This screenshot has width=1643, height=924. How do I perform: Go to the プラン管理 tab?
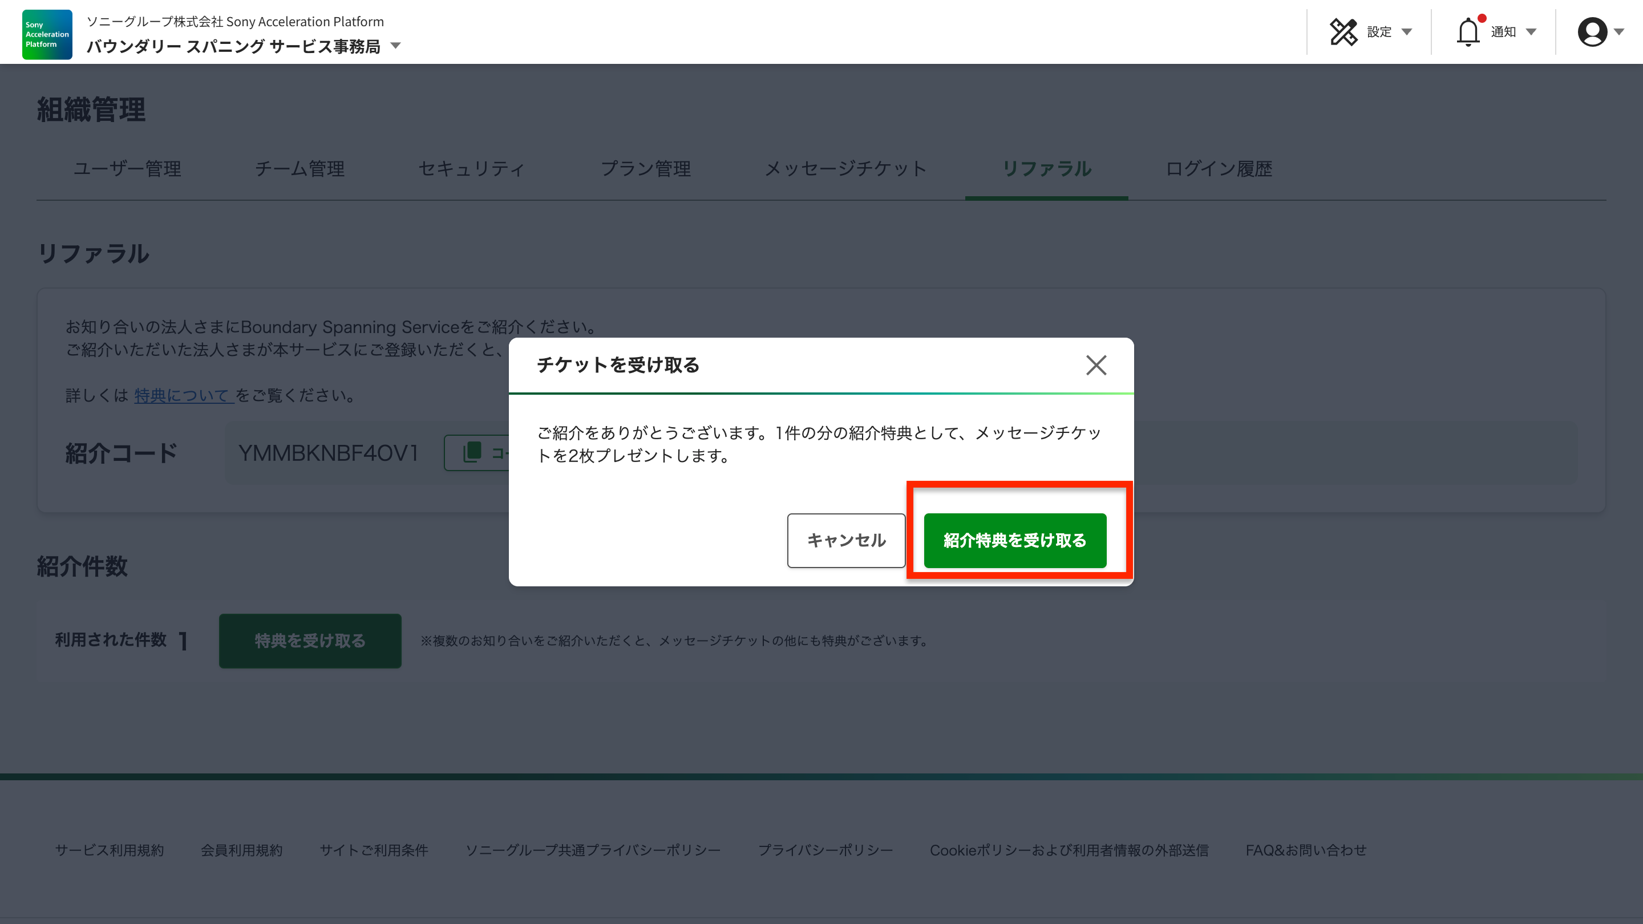click(645, 169)
